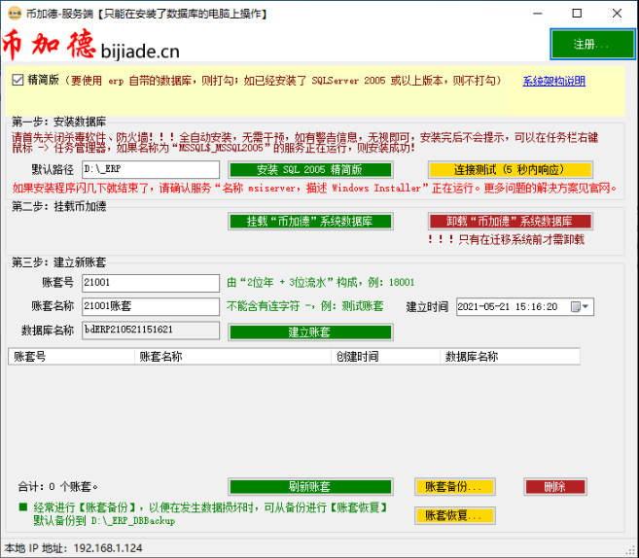This screenshot has width=639, height=558.
Task: Click the 合计: 0 个账套 text
Action: 57,487
